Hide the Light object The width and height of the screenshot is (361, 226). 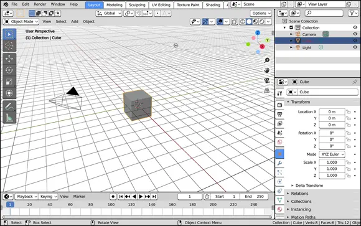(355, 47)
